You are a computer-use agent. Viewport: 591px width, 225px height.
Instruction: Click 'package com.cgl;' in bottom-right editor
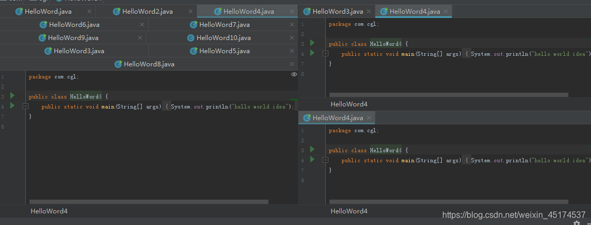[354, 130]
